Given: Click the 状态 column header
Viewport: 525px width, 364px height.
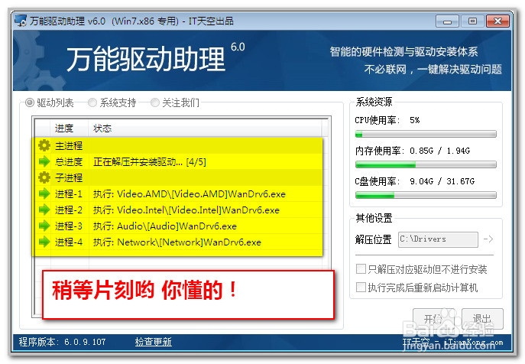Looking at the screenshot, I should 205,128.
